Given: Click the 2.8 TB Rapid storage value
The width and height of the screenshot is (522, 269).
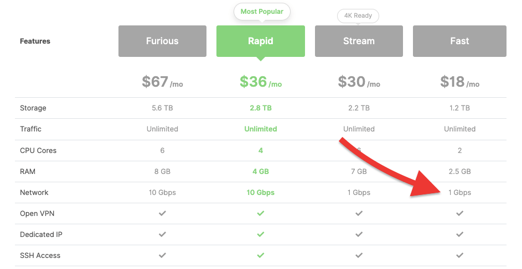Looking at the screenshot, I should coord(261,108).
